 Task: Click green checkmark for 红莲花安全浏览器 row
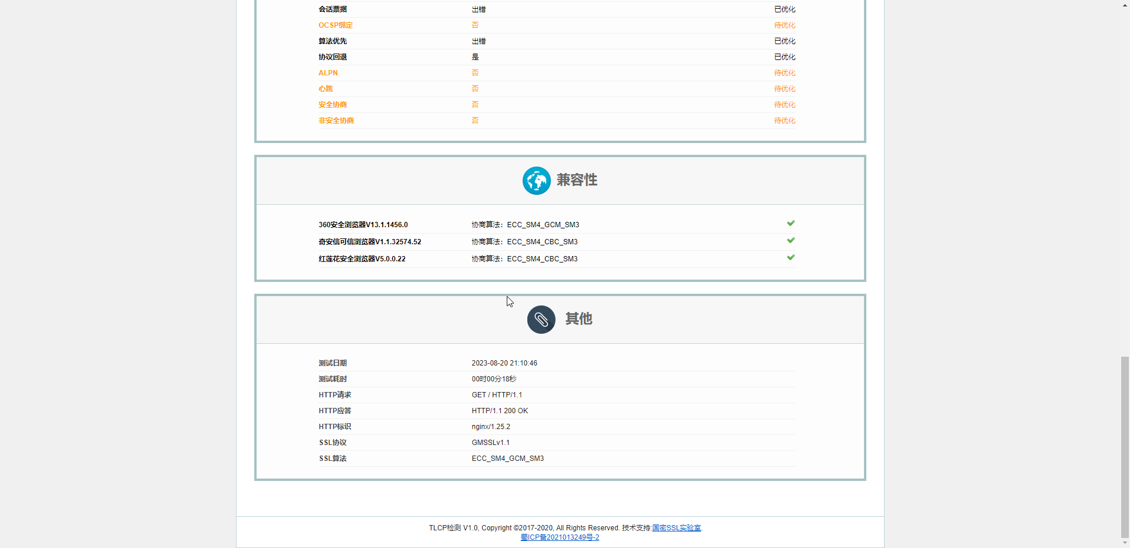tap(790, 258)
